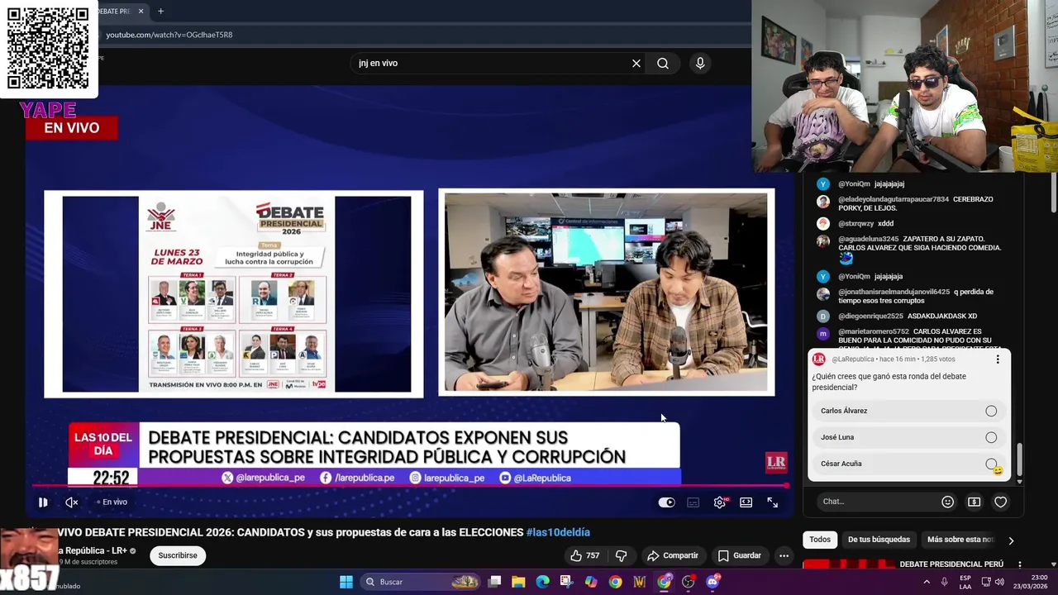This screenshot has height=595, width=1058.
Task: Open Copilot from taskbar
Action: click(x=591, y=582)
